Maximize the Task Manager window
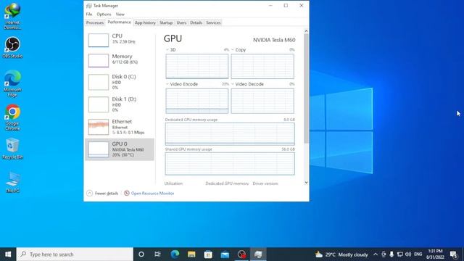This screenshot has width=464, height=261. click(286, 6)
